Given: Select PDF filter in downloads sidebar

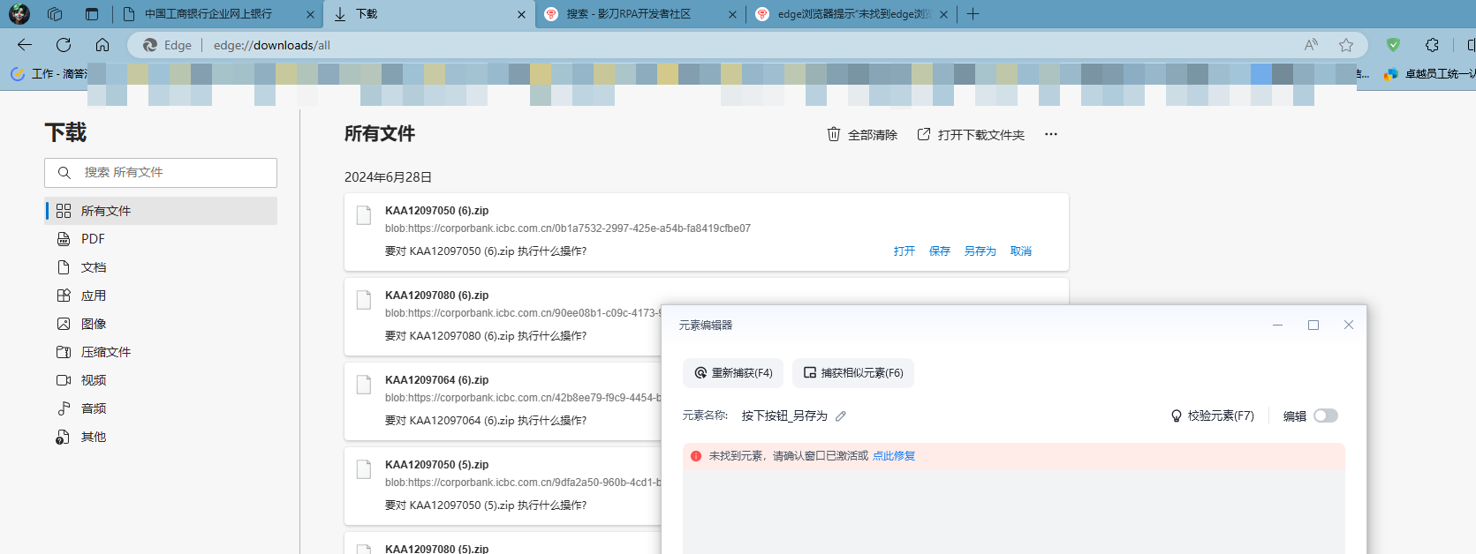Looking at the screenshot, I should click(93, 239).
